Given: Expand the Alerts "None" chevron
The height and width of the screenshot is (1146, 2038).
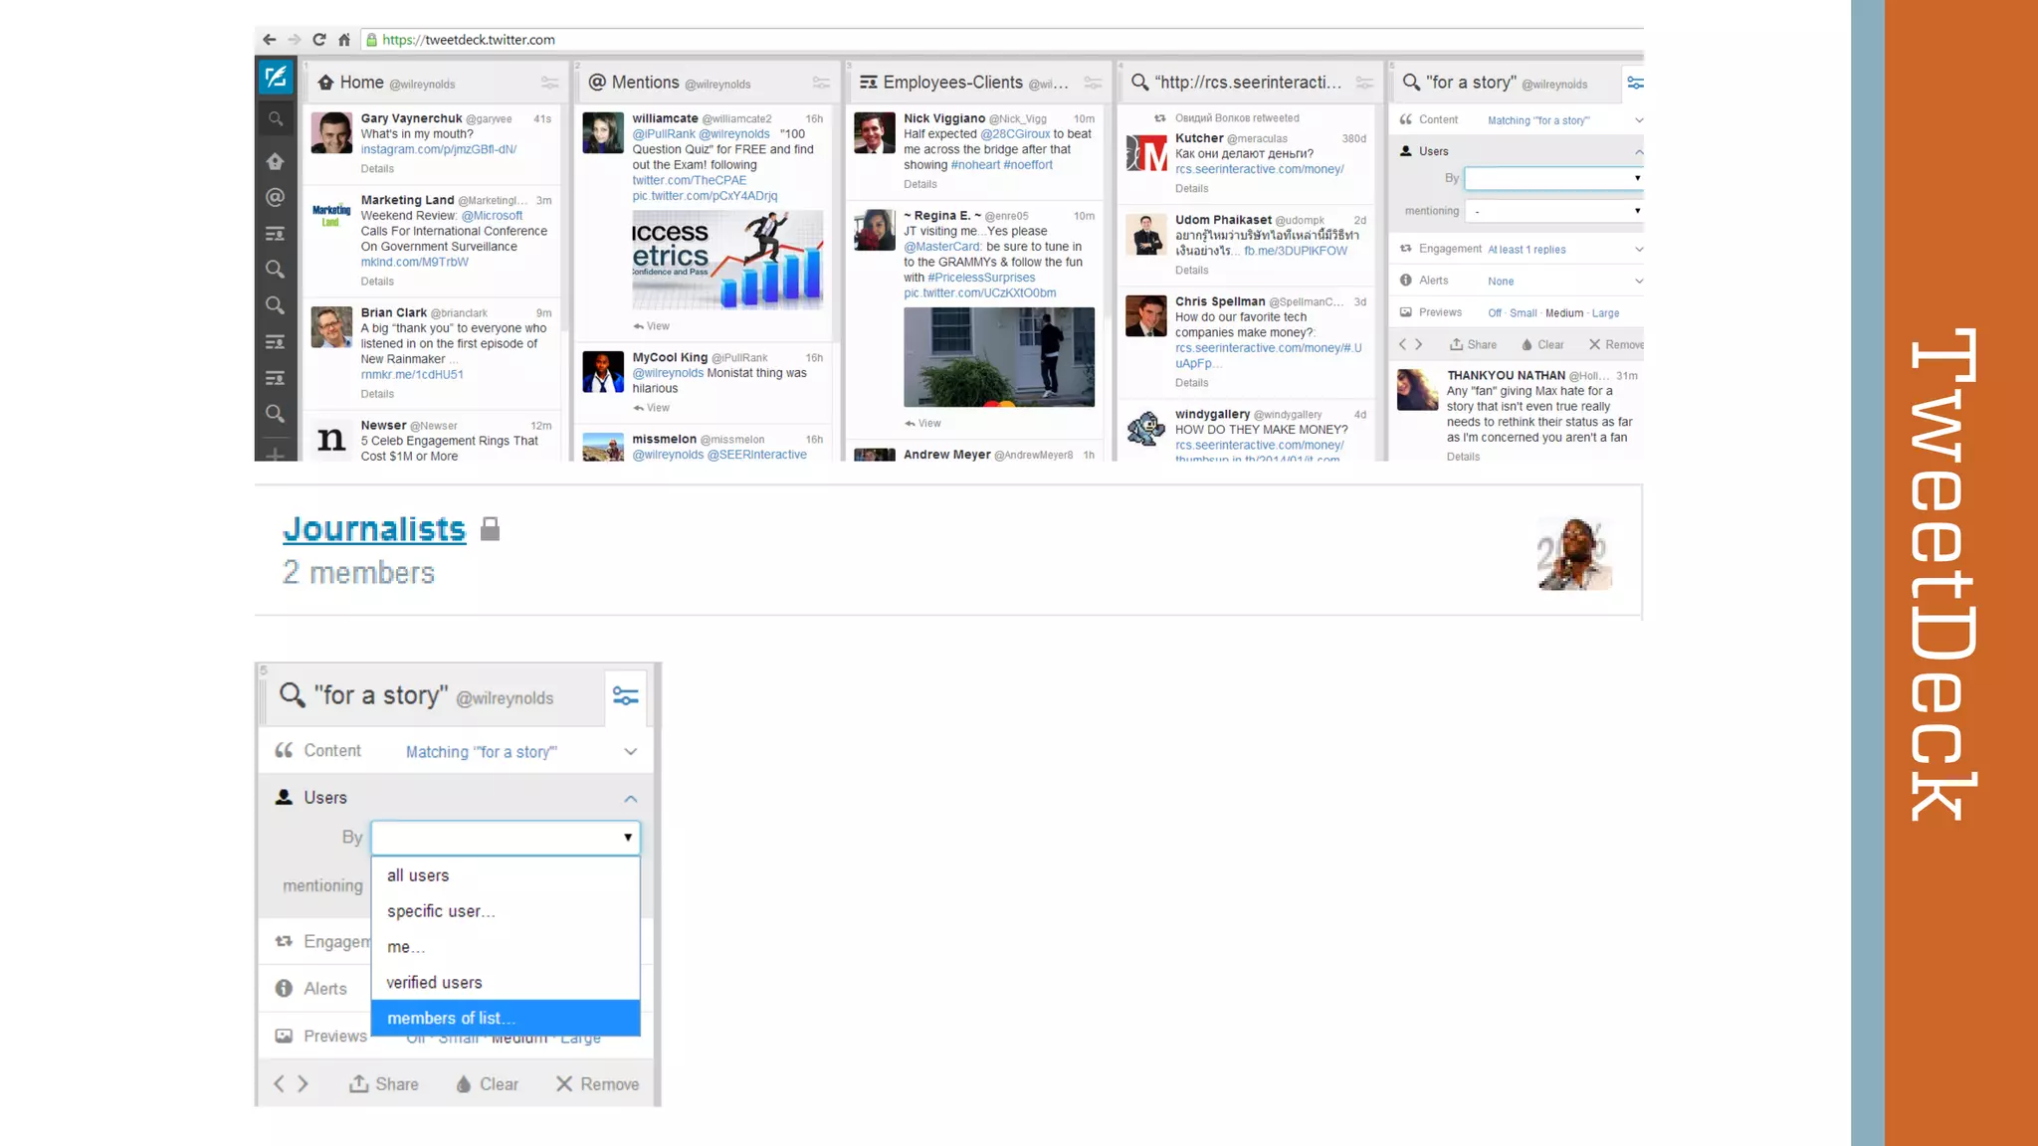Looking at the screenshot, I should point(1638,282).
